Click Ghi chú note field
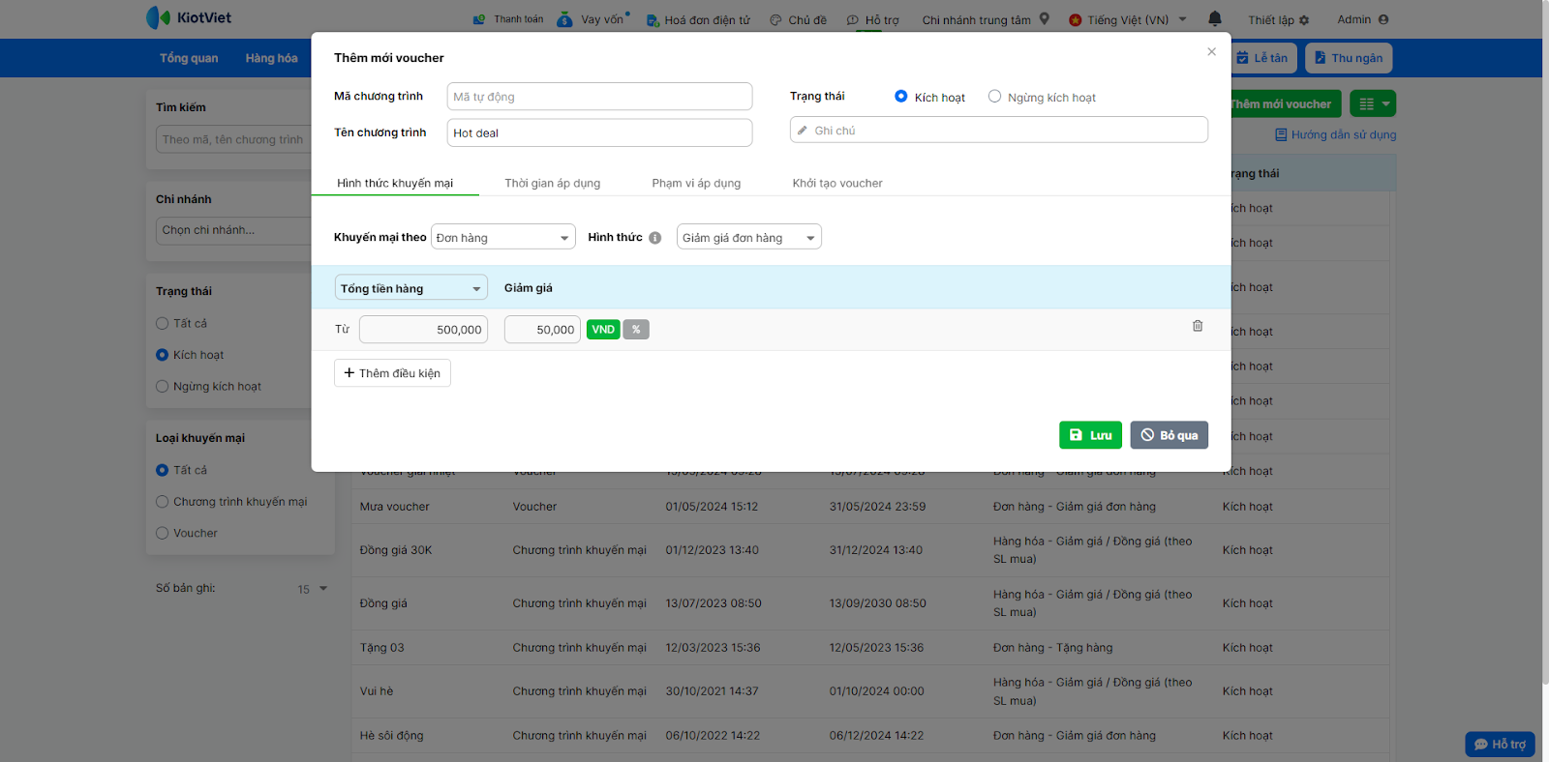Screen dimensions: 1549x762 999,130
